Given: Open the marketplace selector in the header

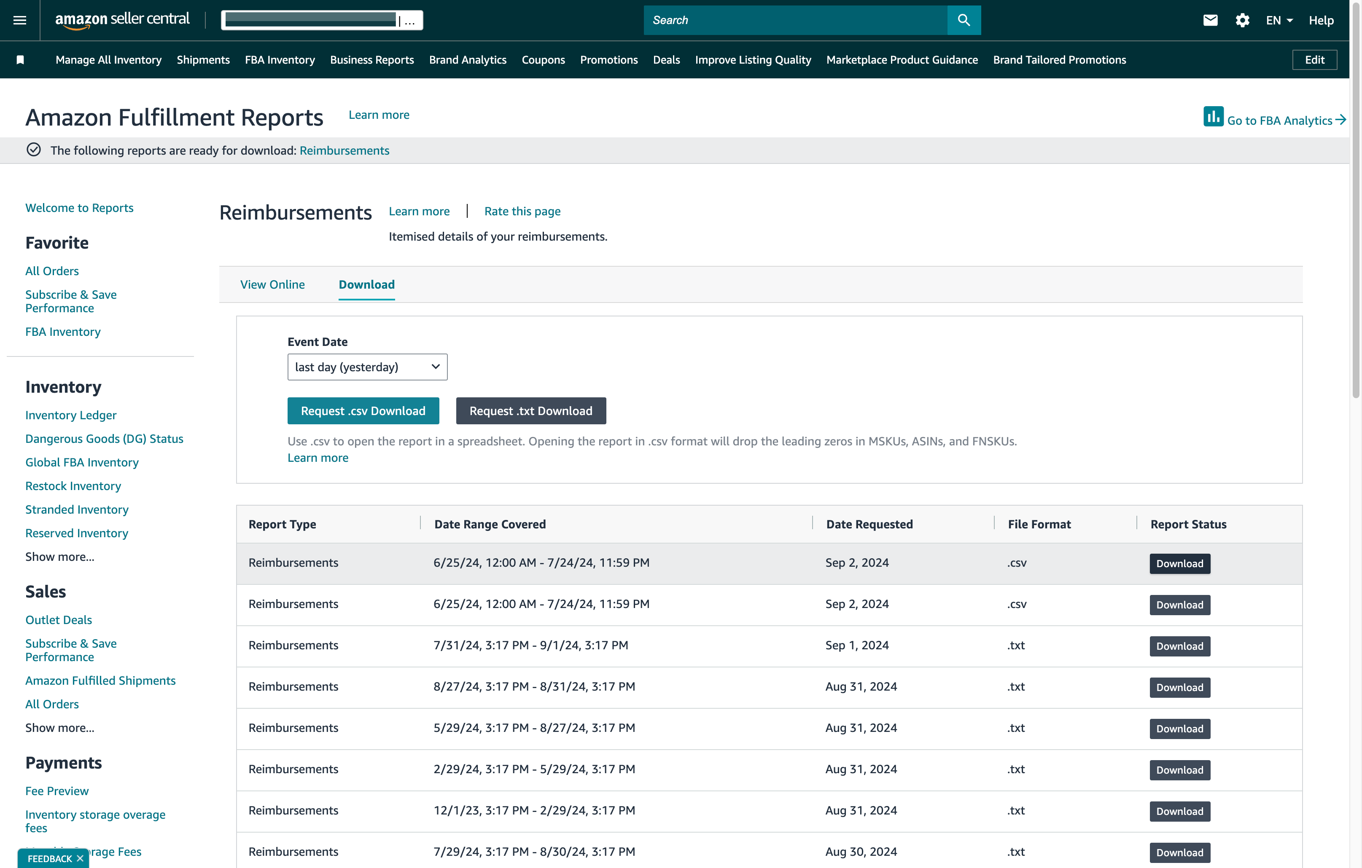Looking at the screenshot, I should click(x=322, y=20).
